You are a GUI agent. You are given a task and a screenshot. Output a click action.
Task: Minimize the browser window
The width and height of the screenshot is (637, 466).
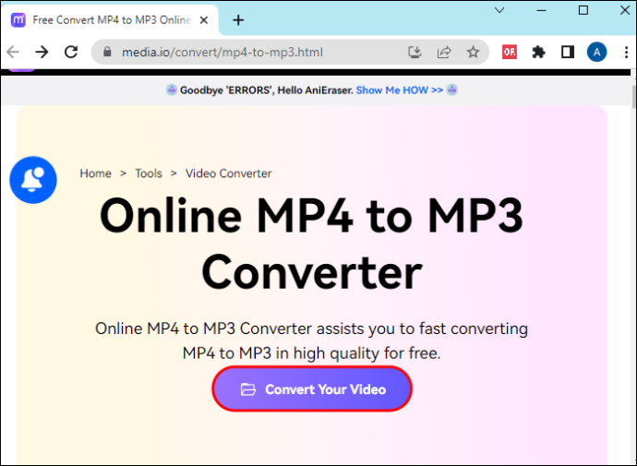tap(541, 10)
